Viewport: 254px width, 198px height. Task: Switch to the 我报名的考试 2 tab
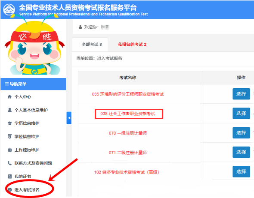click(132, 45)
